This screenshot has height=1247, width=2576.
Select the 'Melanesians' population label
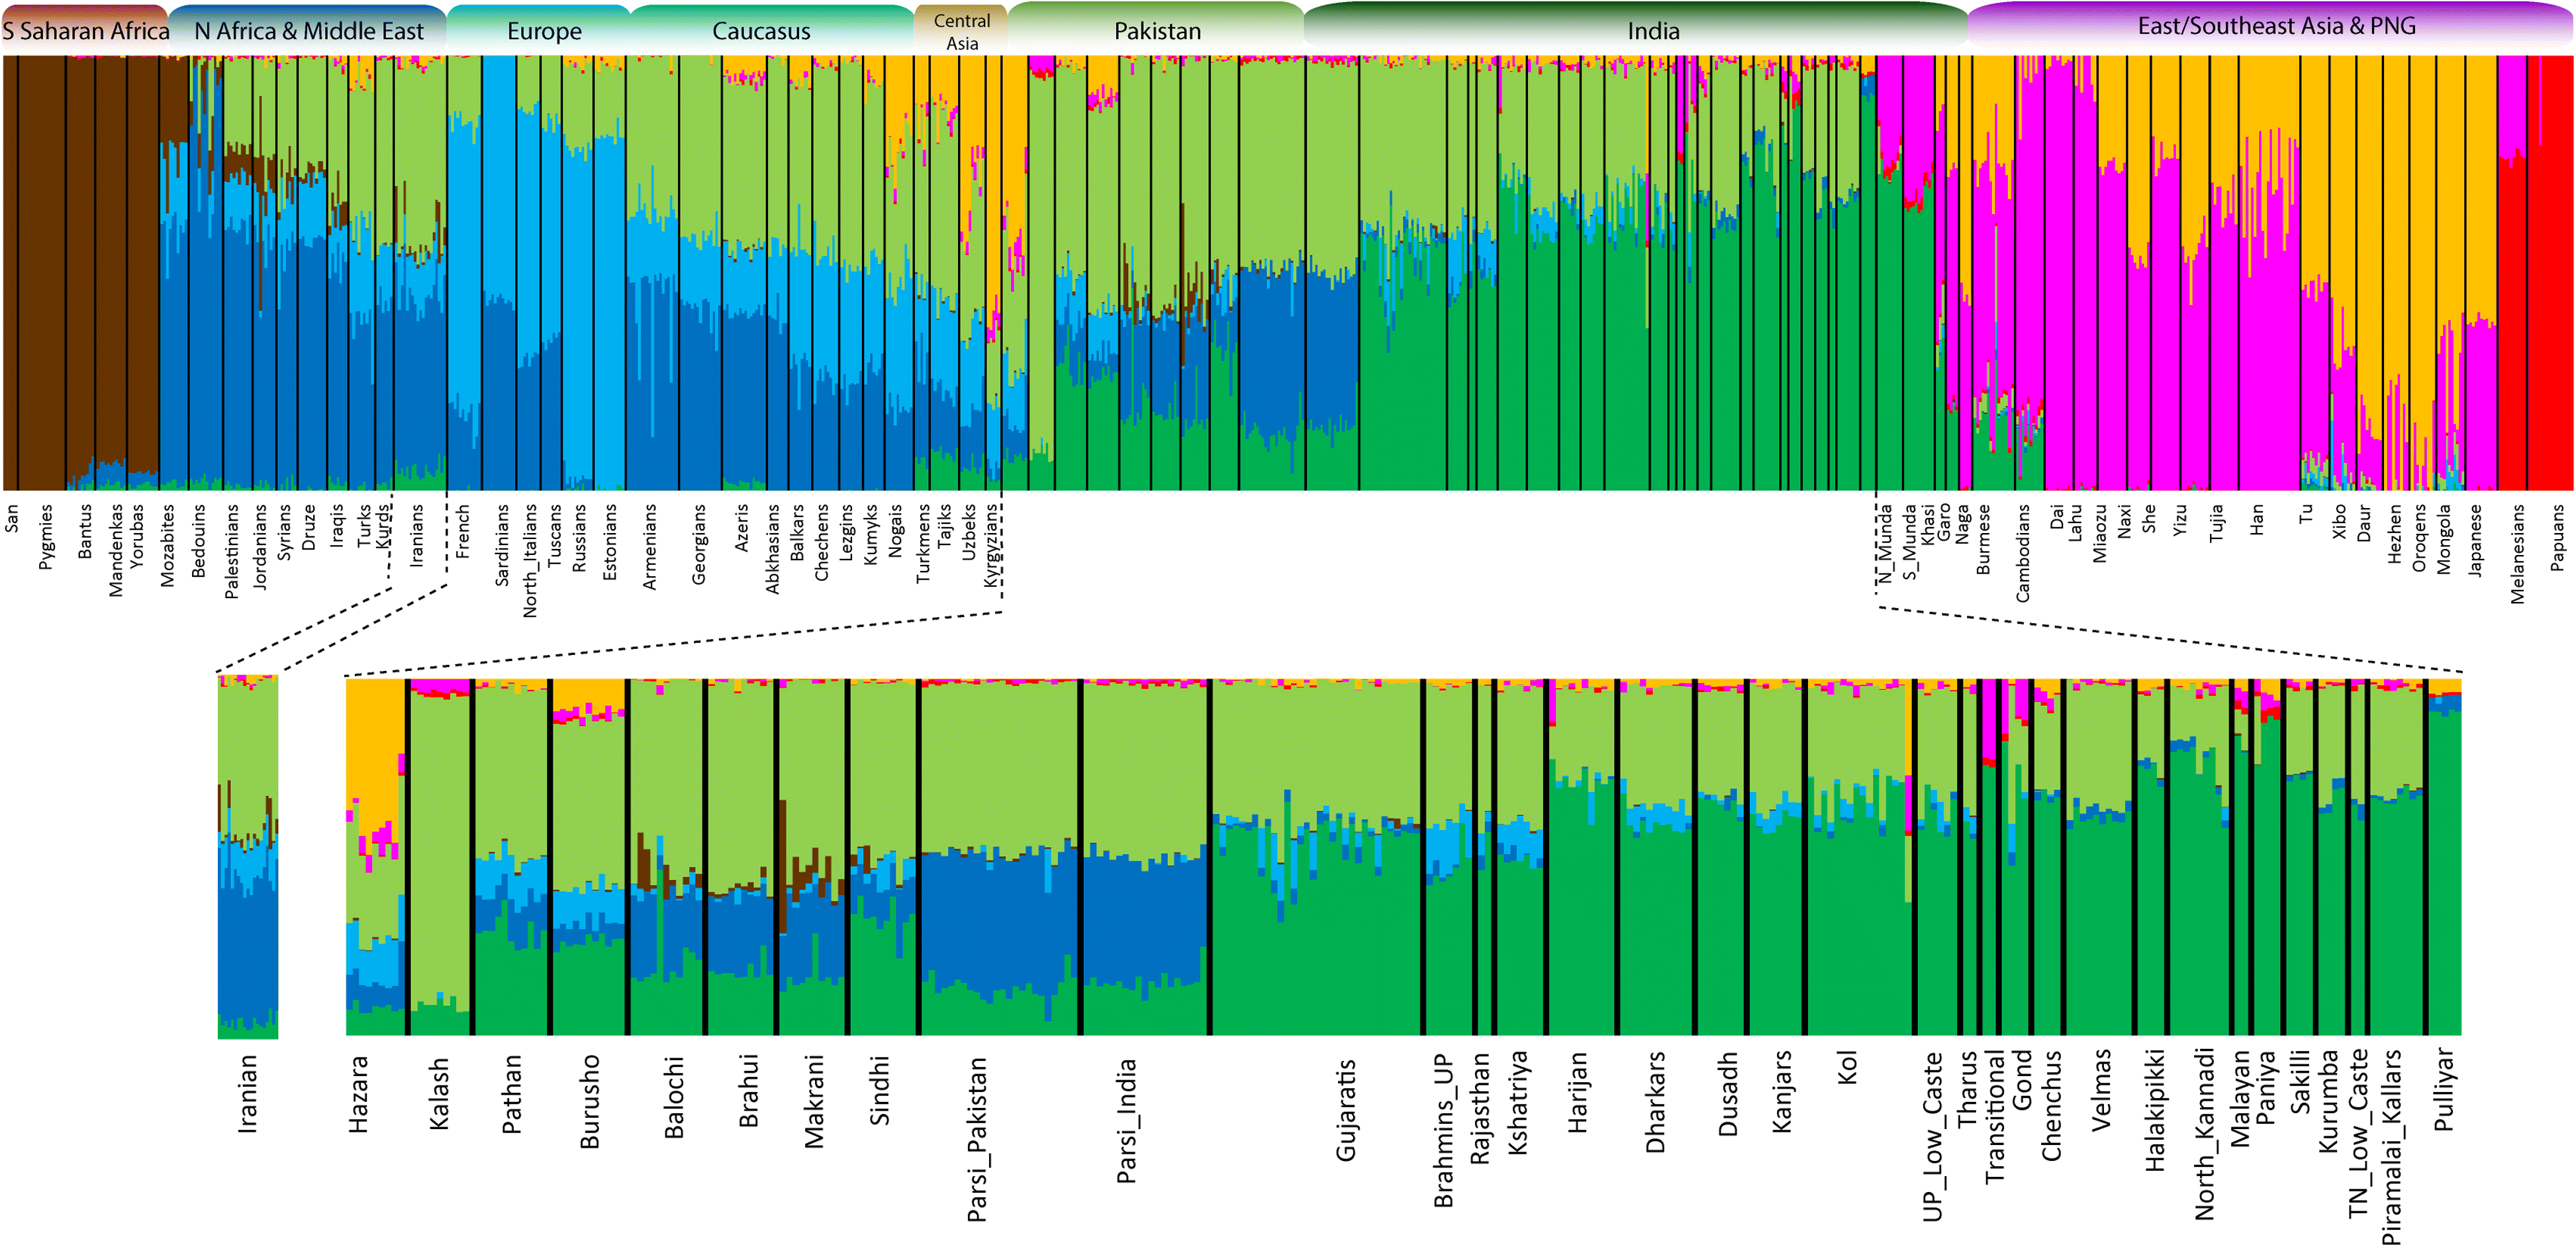[x=2517, y=553]
